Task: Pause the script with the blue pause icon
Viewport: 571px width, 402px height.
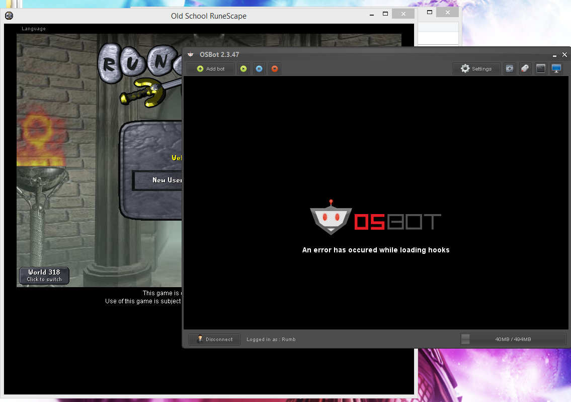Action: [259, 69]
